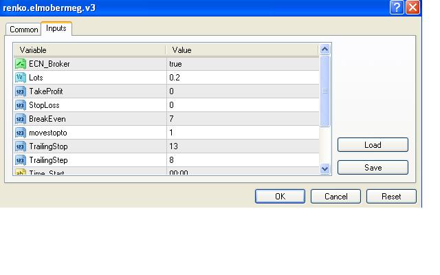Click the help question mark title bar button
440x275 pixels.
click(397, 8)
